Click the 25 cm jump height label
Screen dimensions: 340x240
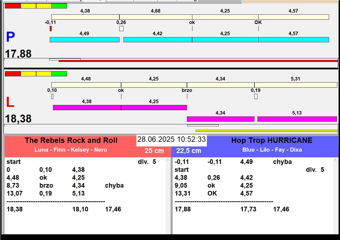tap(154, 151)
